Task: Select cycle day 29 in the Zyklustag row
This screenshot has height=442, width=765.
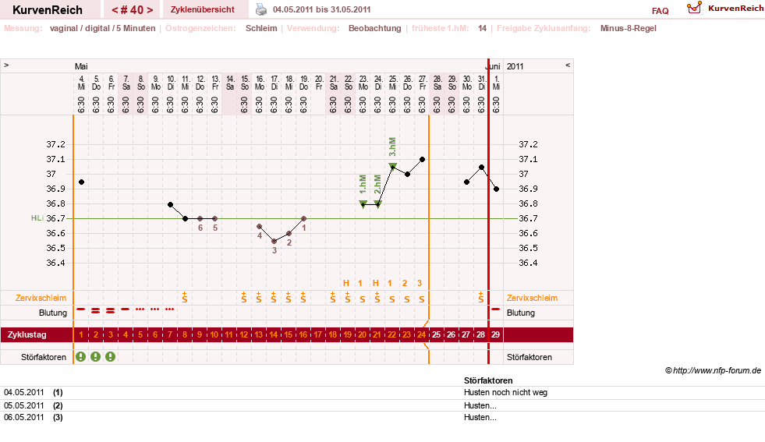Action: point(496,334)
